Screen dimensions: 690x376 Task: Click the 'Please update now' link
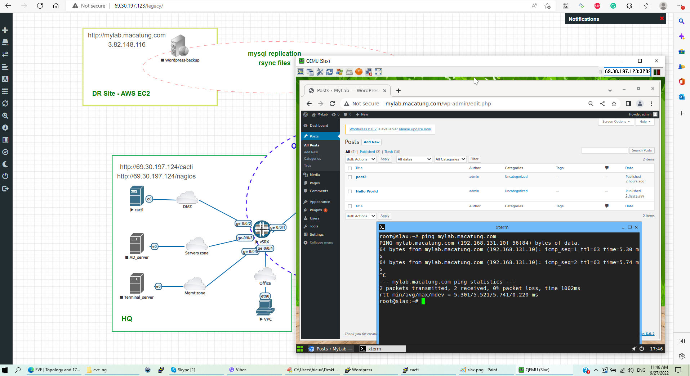click(x=415, y=129)
